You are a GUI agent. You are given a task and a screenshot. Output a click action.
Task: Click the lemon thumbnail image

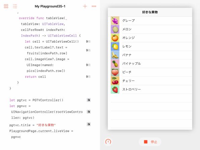click(x=115, y=46)
